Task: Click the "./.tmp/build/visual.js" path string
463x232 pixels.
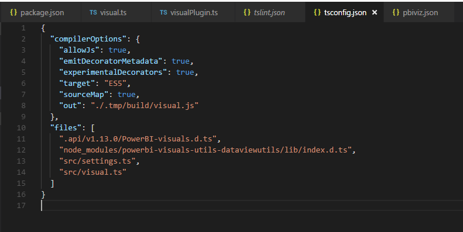Action: [145, 106]
